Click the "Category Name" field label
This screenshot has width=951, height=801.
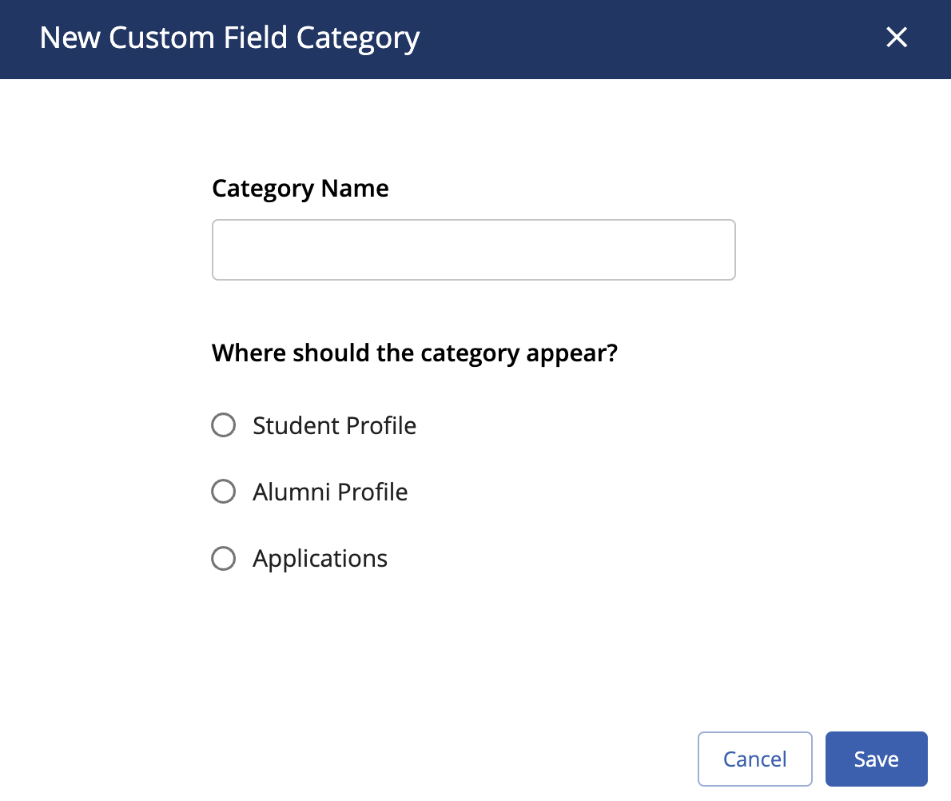point(300,189)
